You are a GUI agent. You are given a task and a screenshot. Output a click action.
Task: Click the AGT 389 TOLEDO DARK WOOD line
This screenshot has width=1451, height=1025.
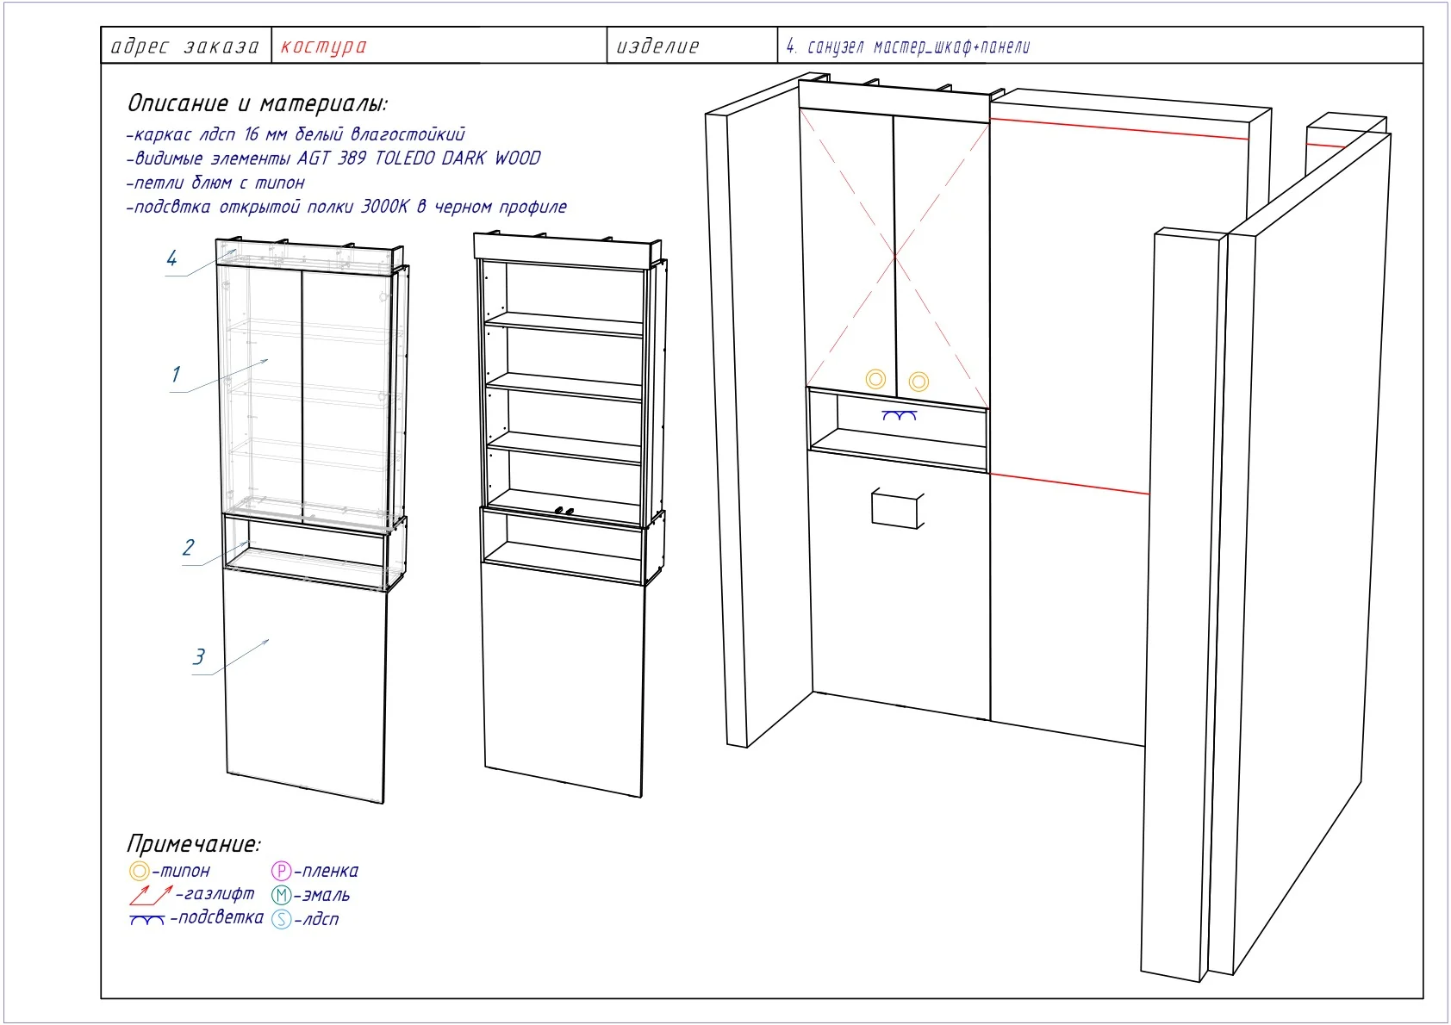point(333,158)
